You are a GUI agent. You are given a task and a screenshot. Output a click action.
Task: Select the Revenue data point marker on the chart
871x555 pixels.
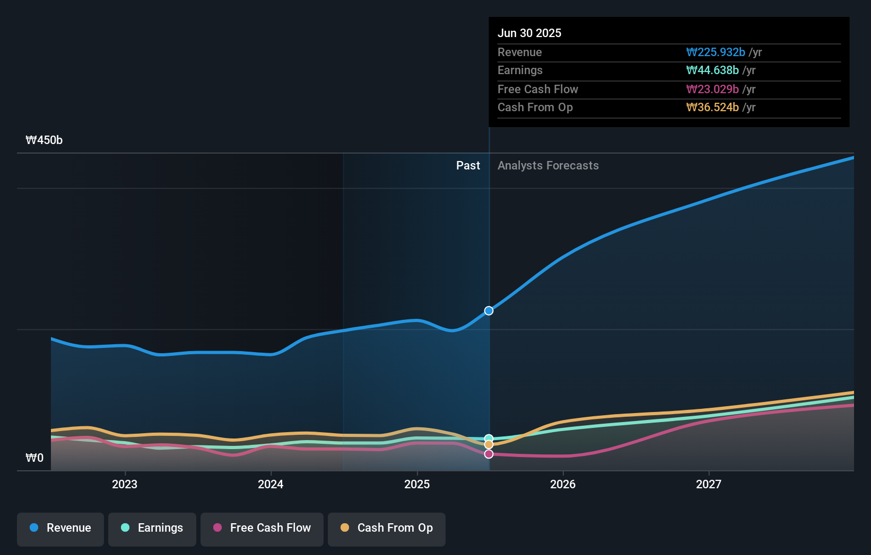tap(489, 310)
